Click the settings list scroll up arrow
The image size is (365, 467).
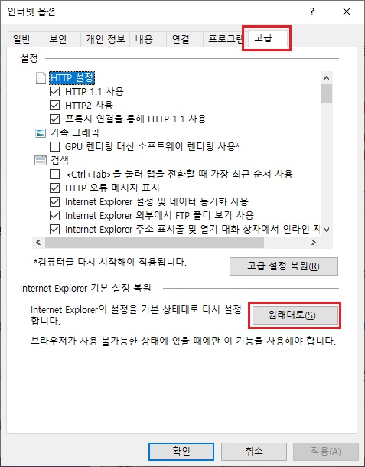click(x=326, y=78)
